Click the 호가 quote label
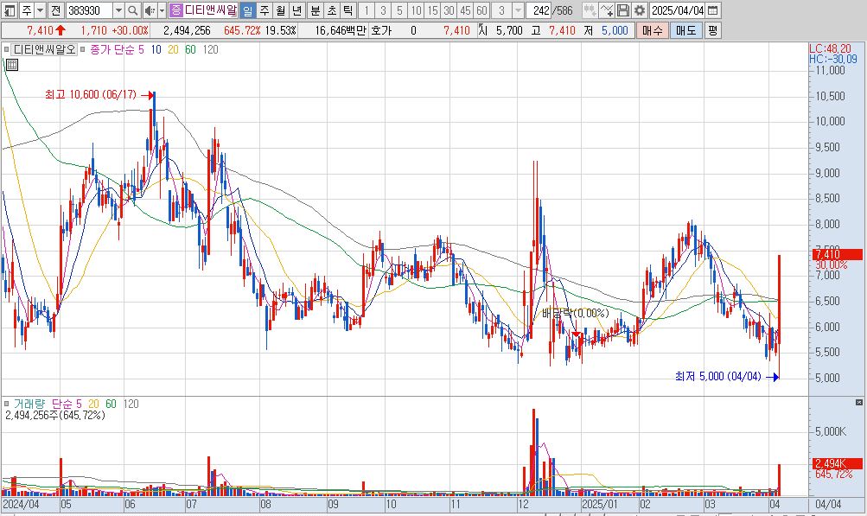This screenshot has height=516, width=867. [x=381, y=30]
